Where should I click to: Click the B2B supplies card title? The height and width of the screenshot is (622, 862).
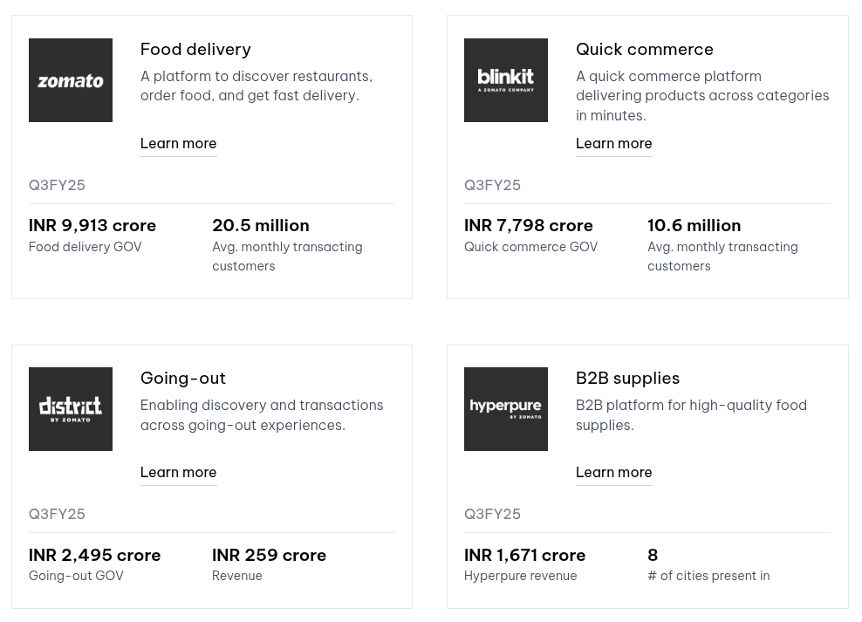click(x=627, y=378)
